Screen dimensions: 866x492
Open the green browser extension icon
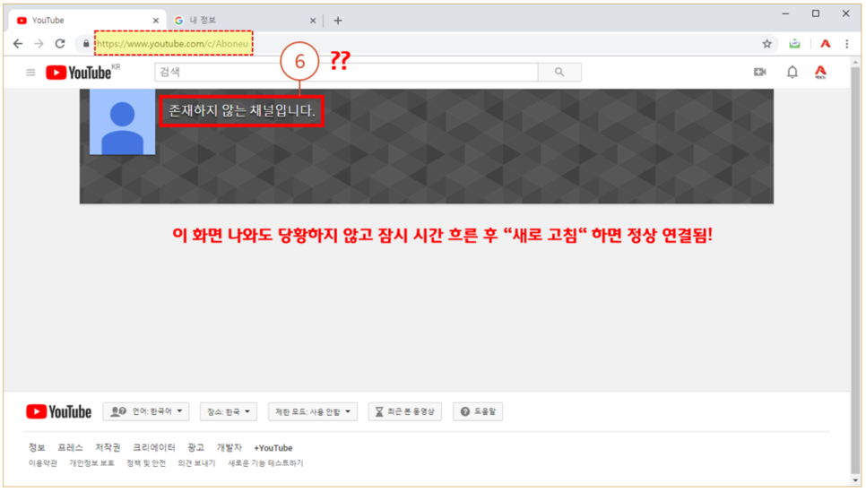[794, 44]
